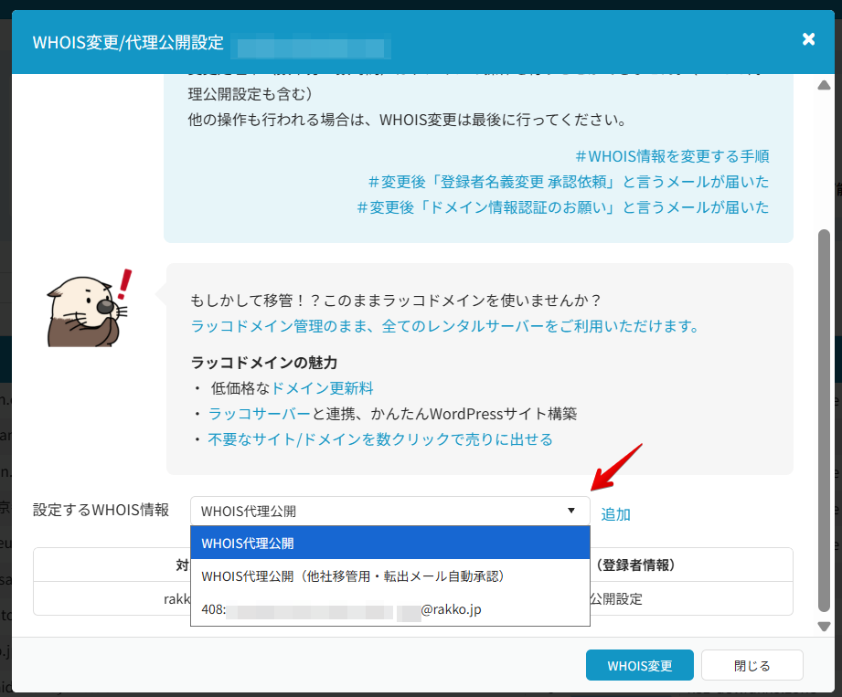Open the ドメイン情報認証のお願い help link
Viewport: 842px width, 697px height.
pos(563,207)
